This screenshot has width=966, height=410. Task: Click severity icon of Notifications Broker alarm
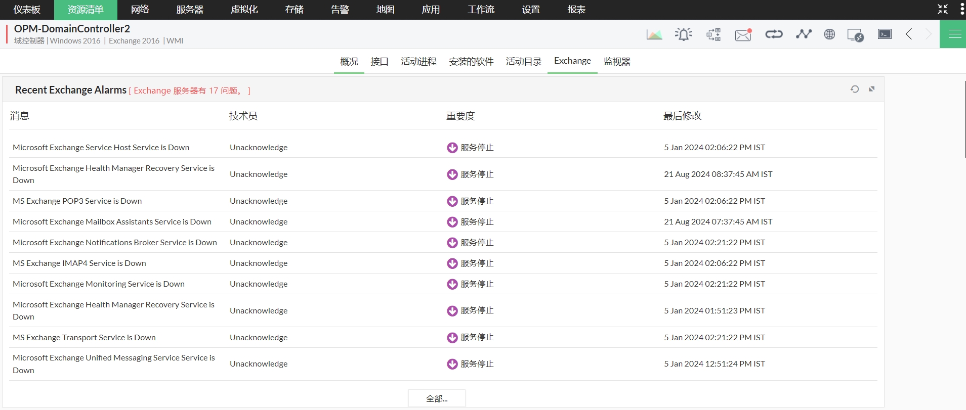(452, 243)
